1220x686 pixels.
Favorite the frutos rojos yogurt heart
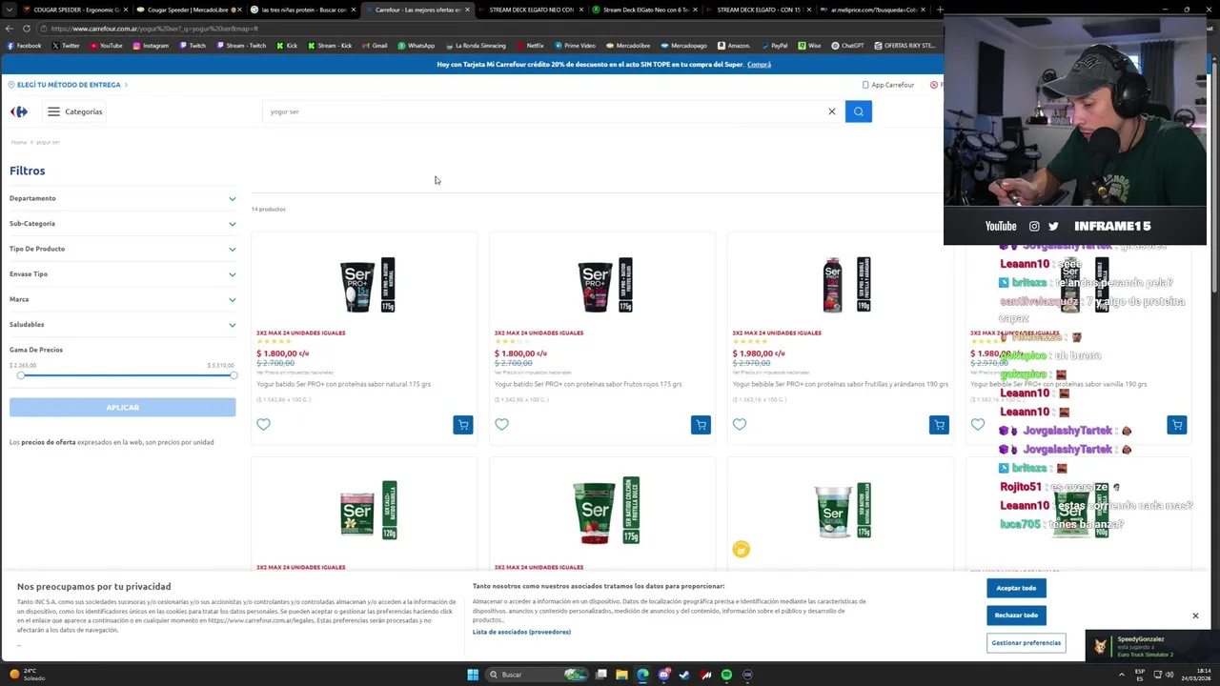click(x=502, y=425)
